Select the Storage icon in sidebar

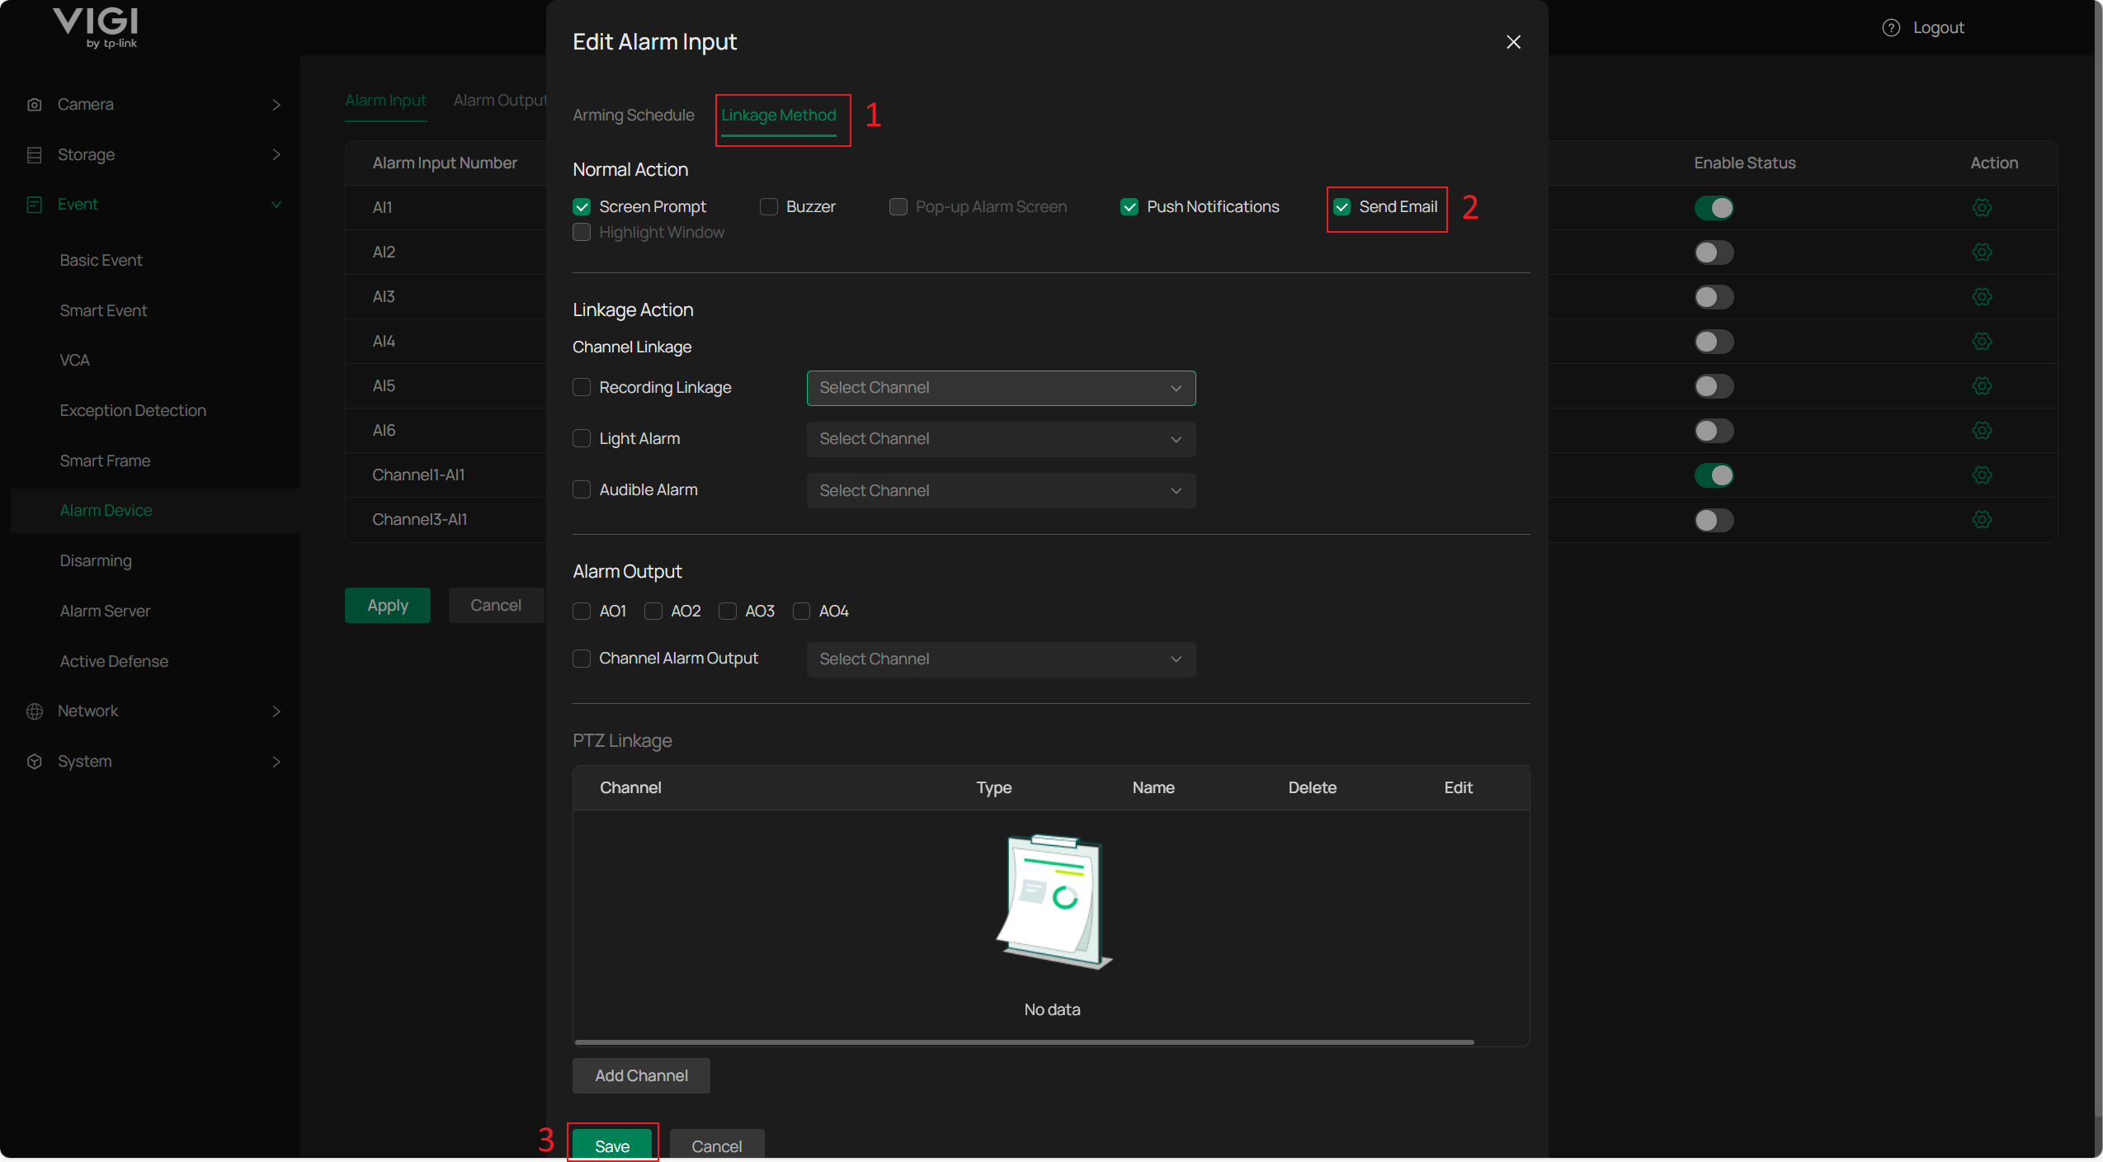pyautogui.click(x=35, y=154)
